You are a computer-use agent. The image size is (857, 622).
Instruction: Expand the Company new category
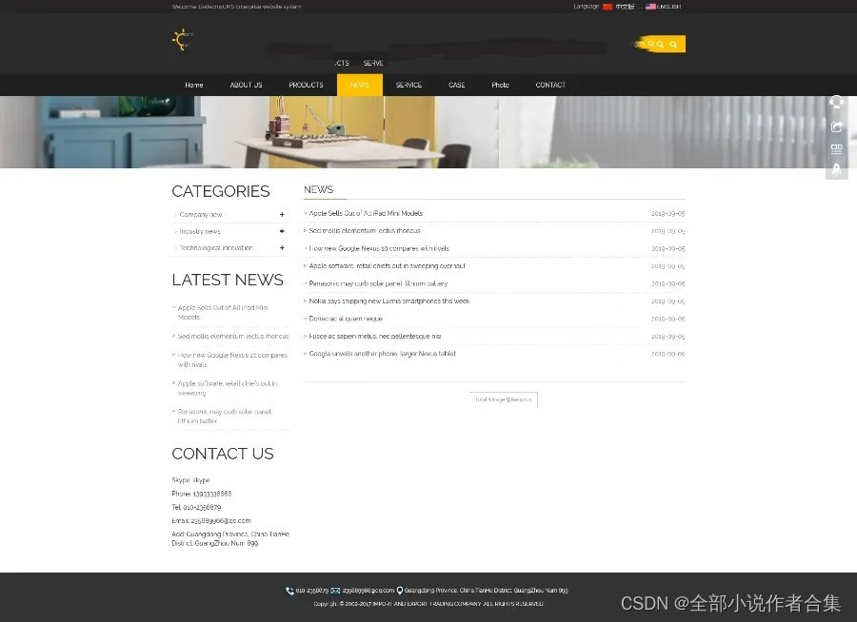coord(282,214)
